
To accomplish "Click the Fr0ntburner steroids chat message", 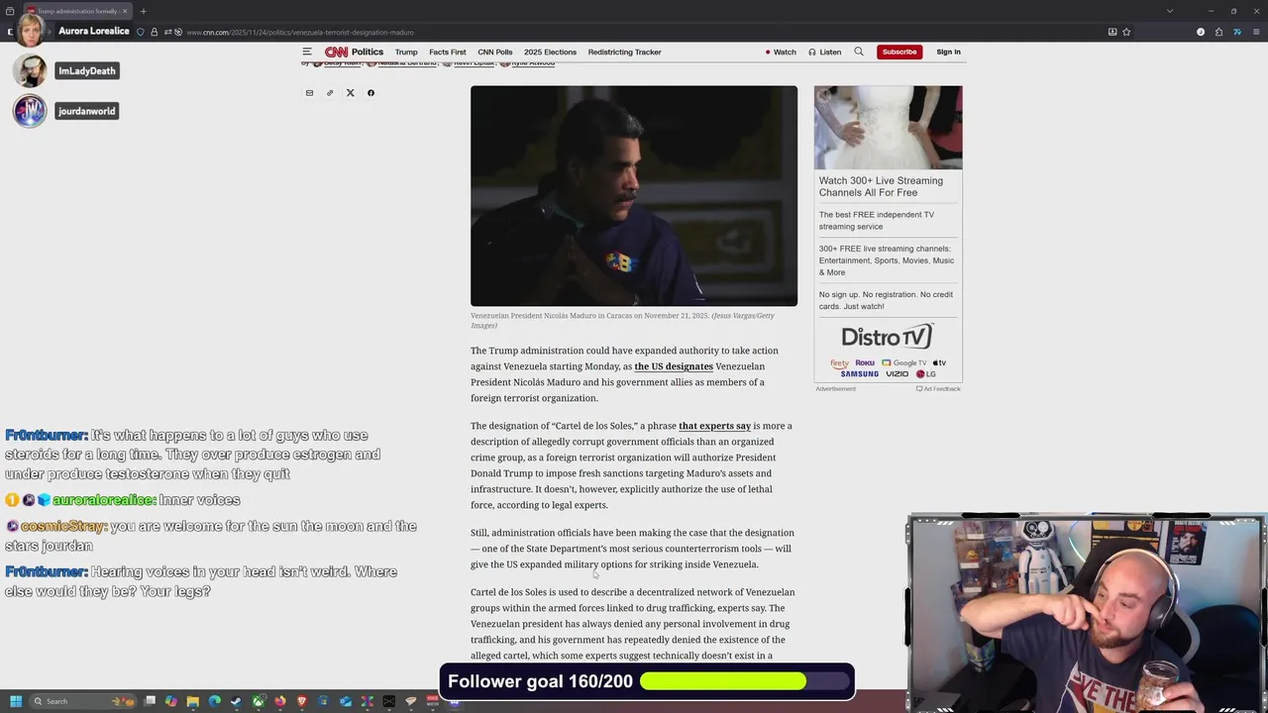I will coord(194,455).
